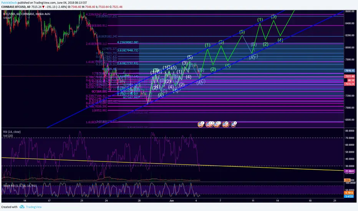Open the economic event flag with badge 4
The image size is (358, 211).
click(234, 124)
